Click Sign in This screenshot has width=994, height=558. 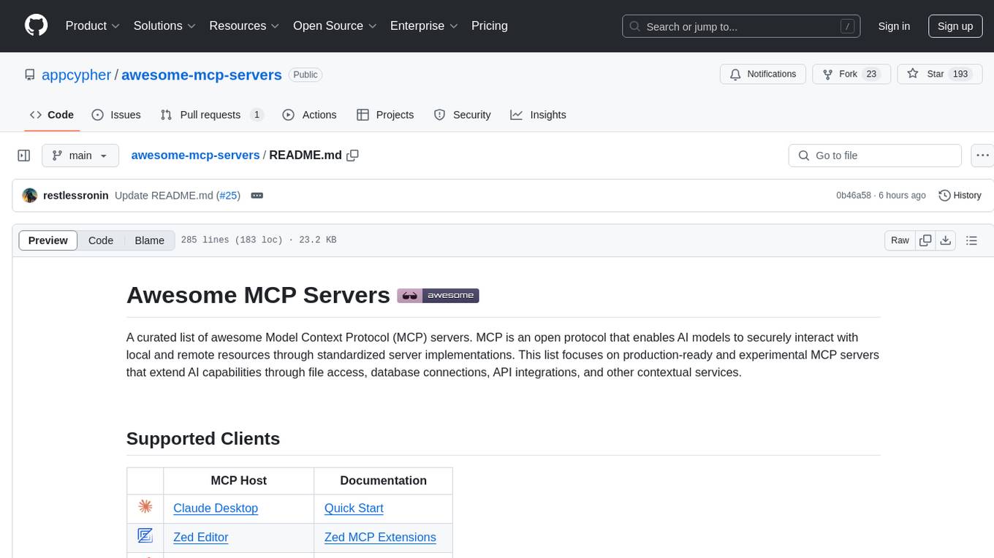pyautogui.click(x=894, y=26)
